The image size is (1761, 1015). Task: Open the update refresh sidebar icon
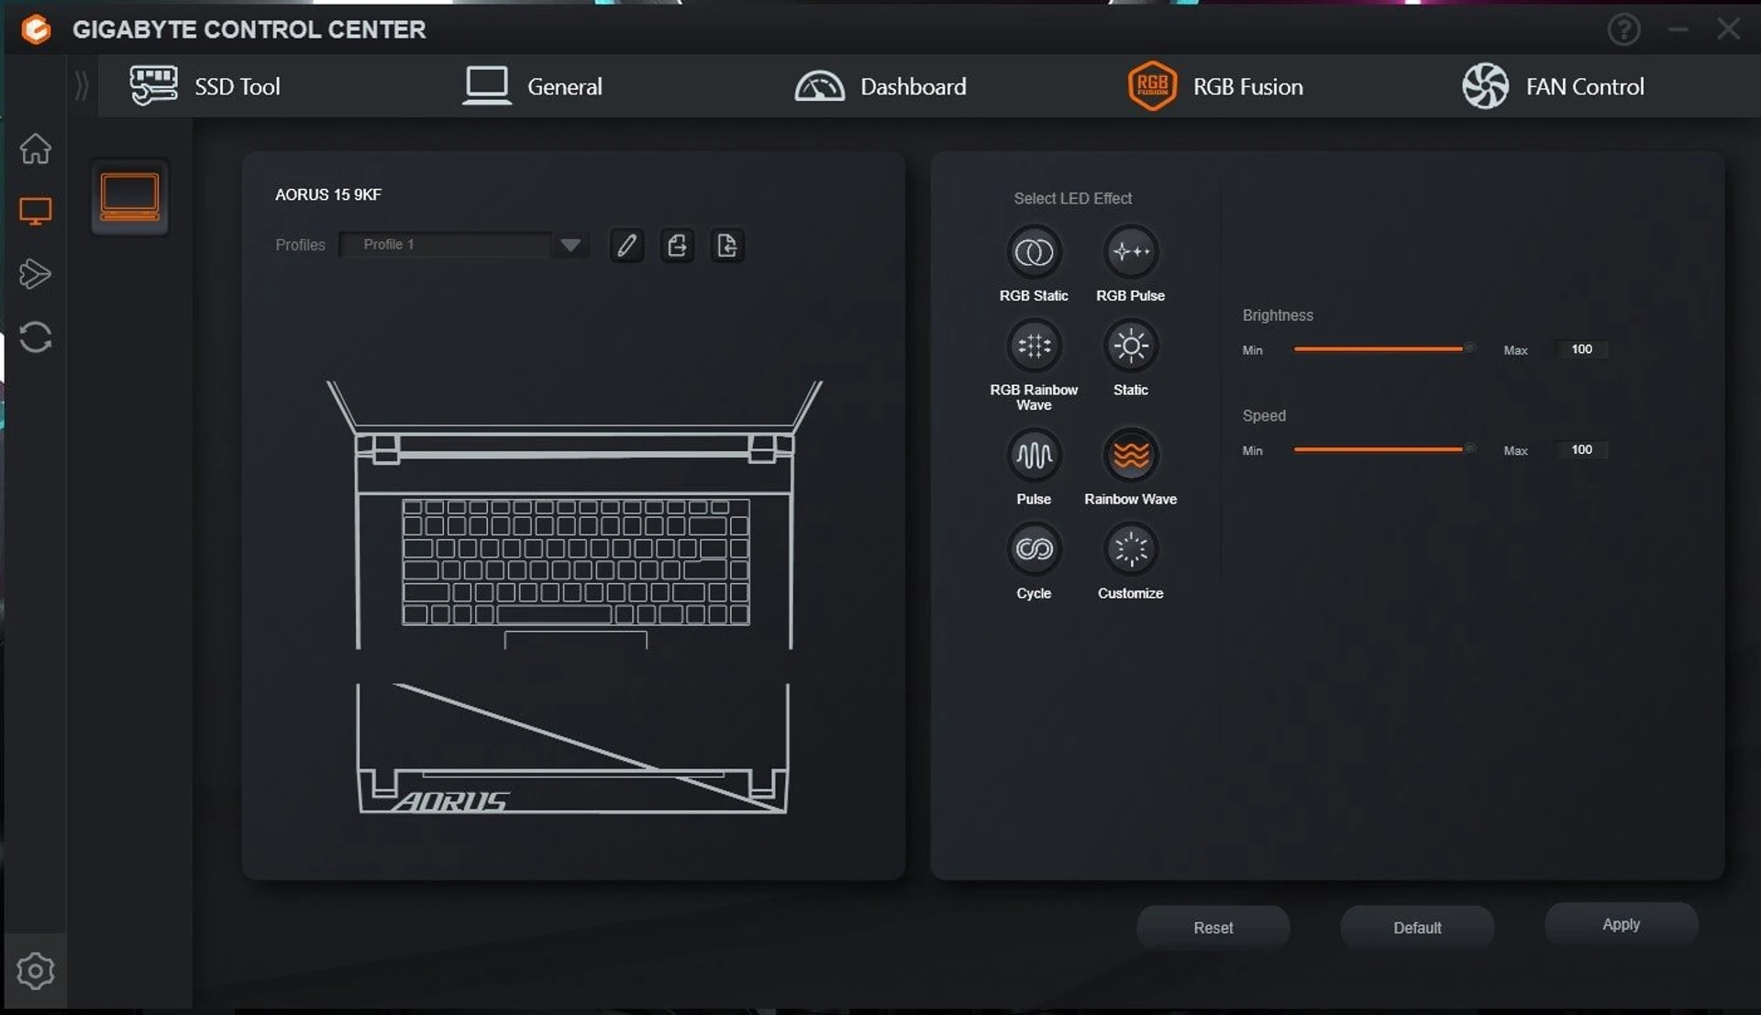tap(35, 337)
